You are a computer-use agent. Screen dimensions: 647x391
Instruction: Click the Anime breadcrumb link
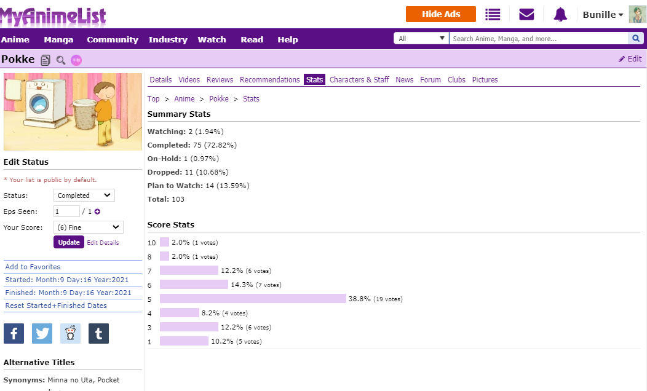(x=184, y=98)
